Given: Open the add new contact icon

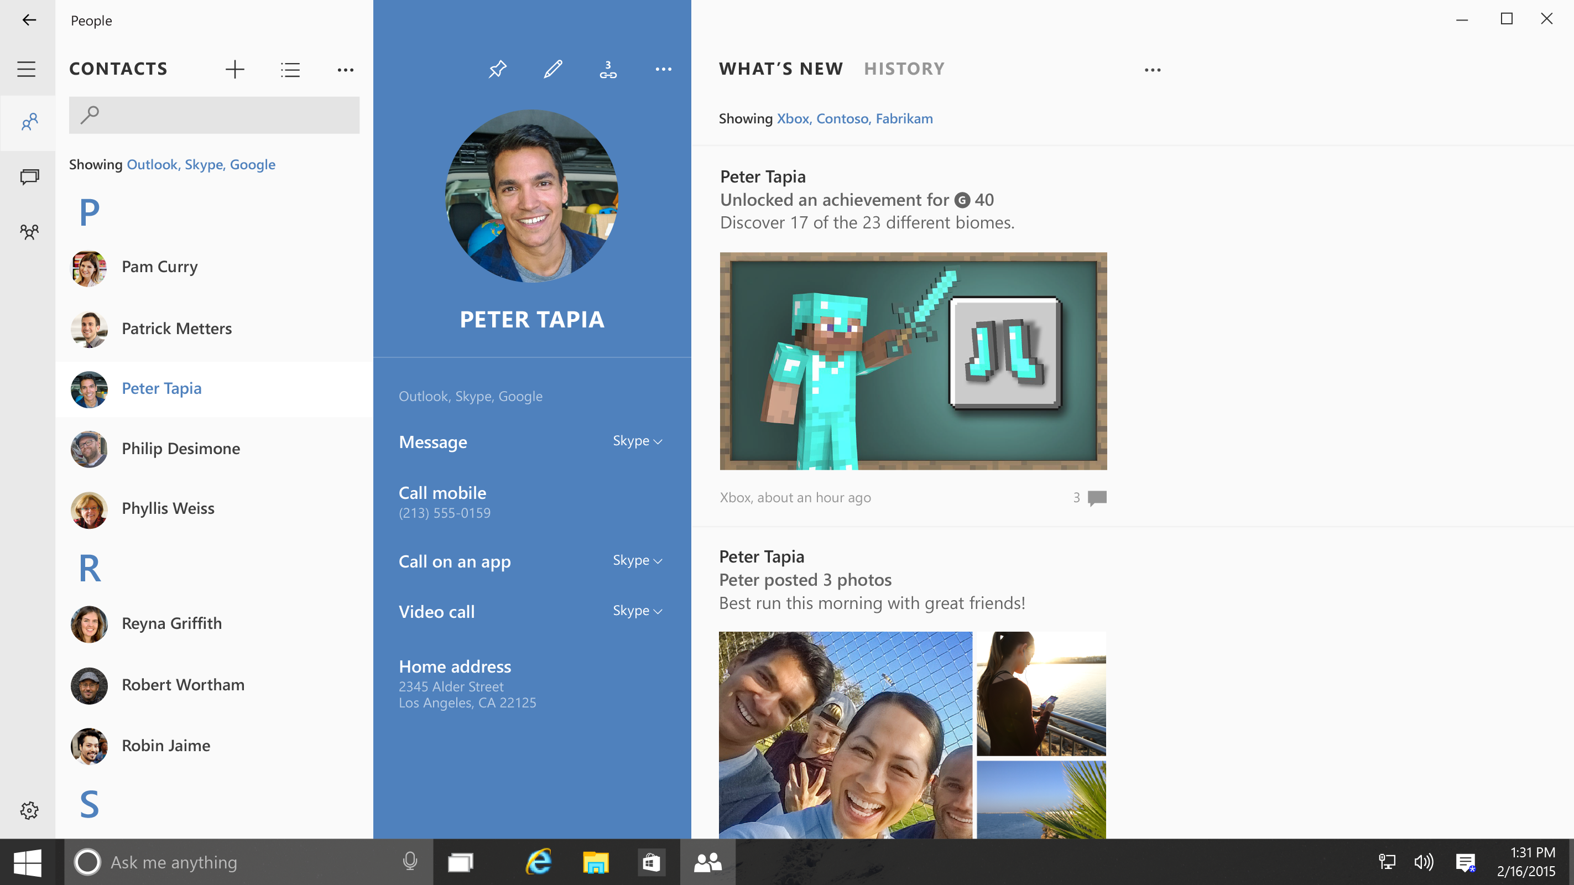Looking at the screenshot, I should (x=236, y=69).
